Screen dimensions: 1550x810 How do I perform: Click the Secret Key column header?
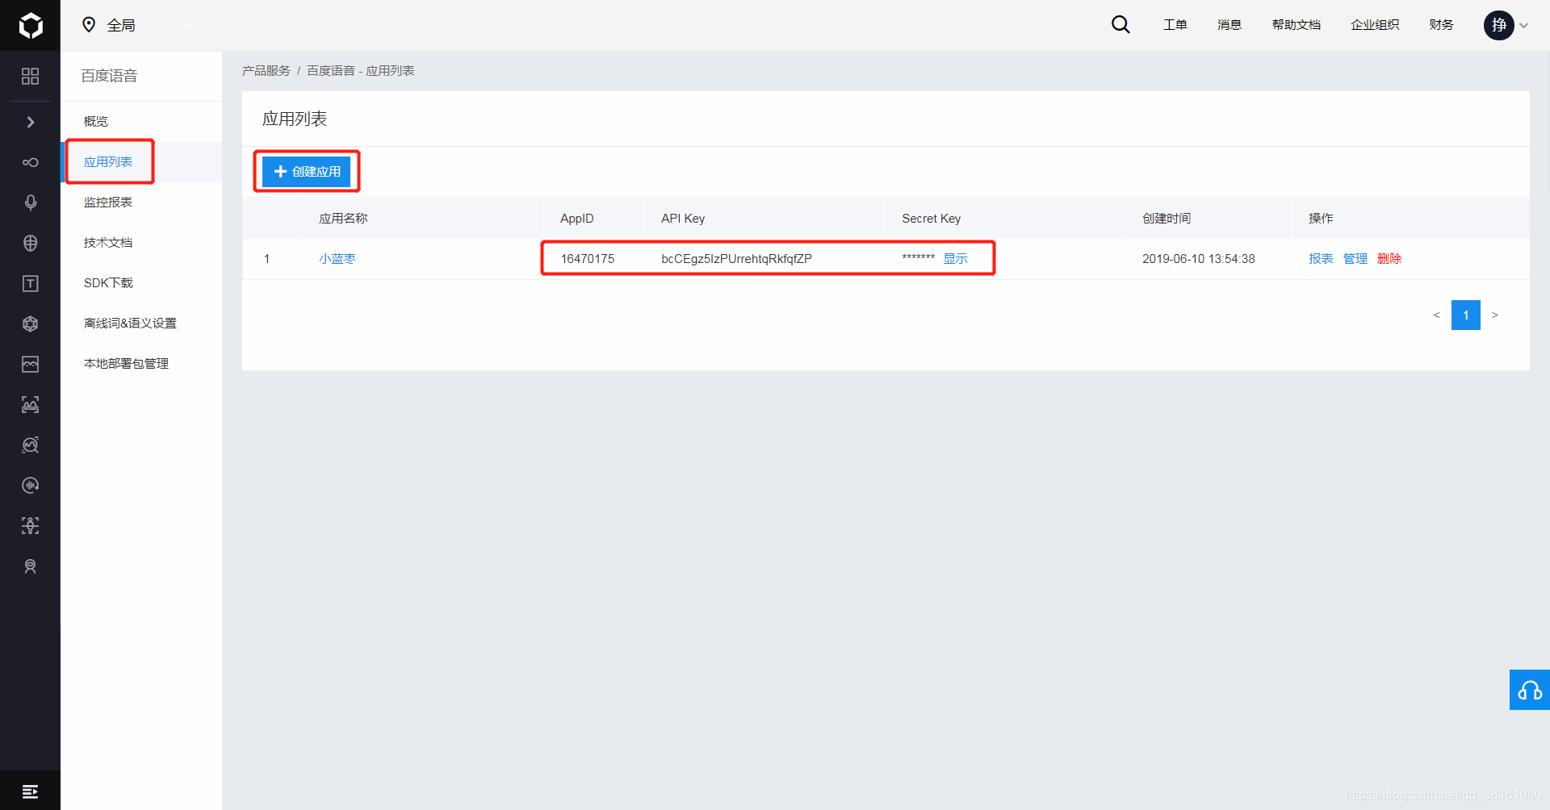(x=932, y=219)
